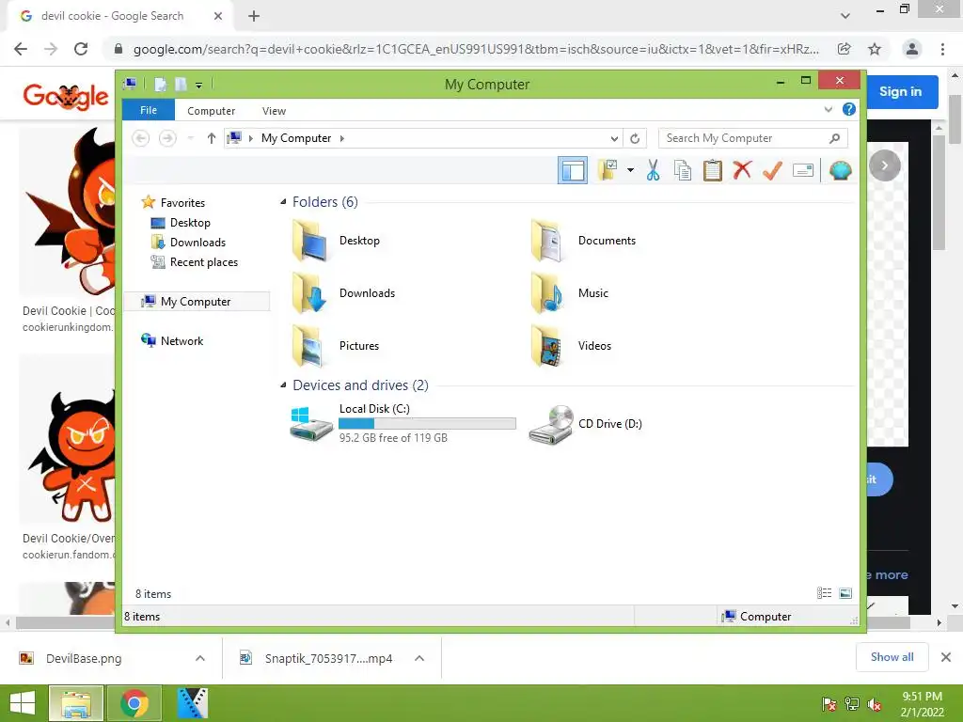Select the Videos folder icon
This screenshot has height=722, width=963.
click(x=546, y=346)
